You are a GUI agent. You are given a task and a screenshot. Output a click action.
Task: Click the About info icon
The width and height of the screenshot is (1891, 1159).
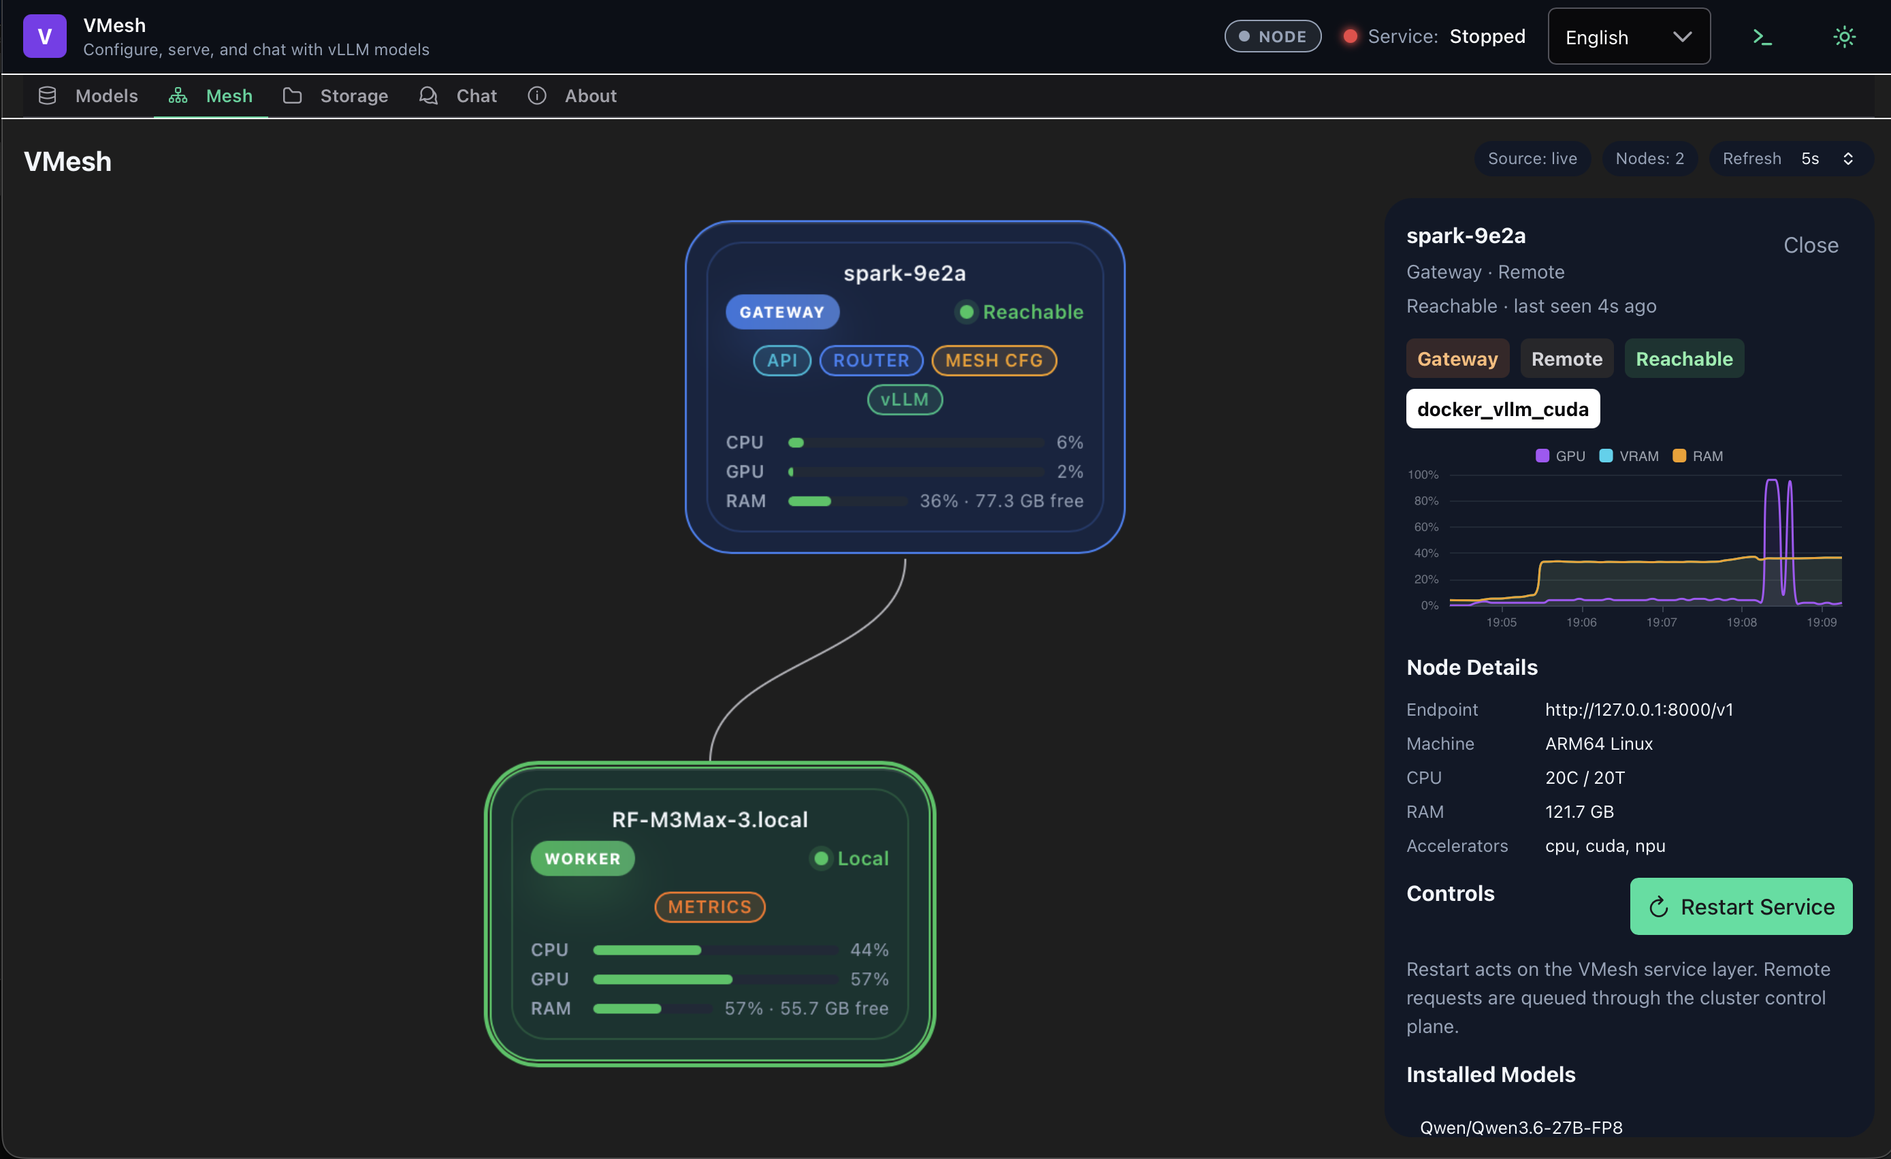point(537,96)
